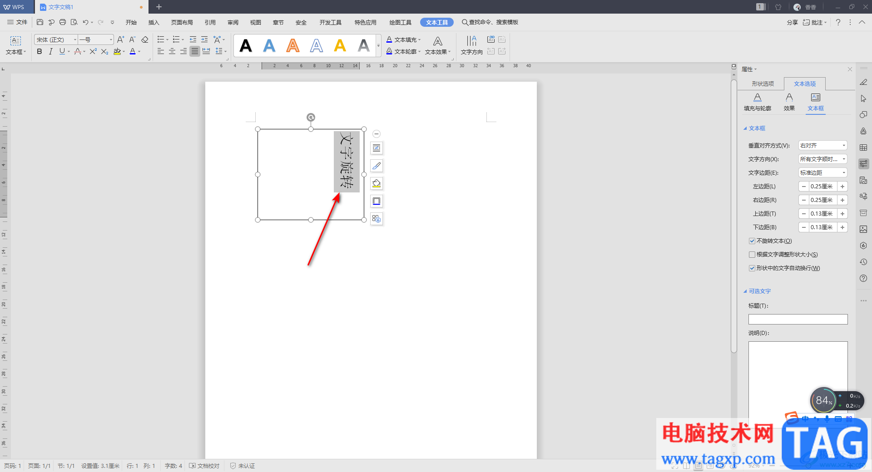The height and width of the screenshot is (472, 872).
Task: Select justify alignment icon
Action: [194, 52]
